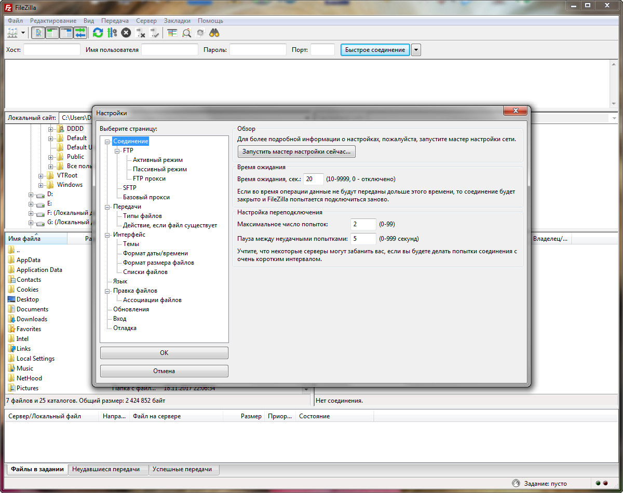Click the Хост input field

[x=52, y=50]
